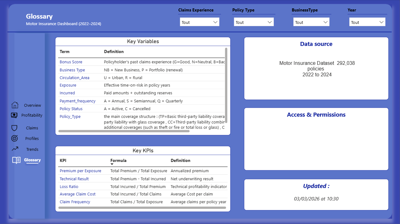Click the Key KPIs horizontal scrollbar
Image resolution: width=400 pixels, height=224 pixels.
click(142, 208)
